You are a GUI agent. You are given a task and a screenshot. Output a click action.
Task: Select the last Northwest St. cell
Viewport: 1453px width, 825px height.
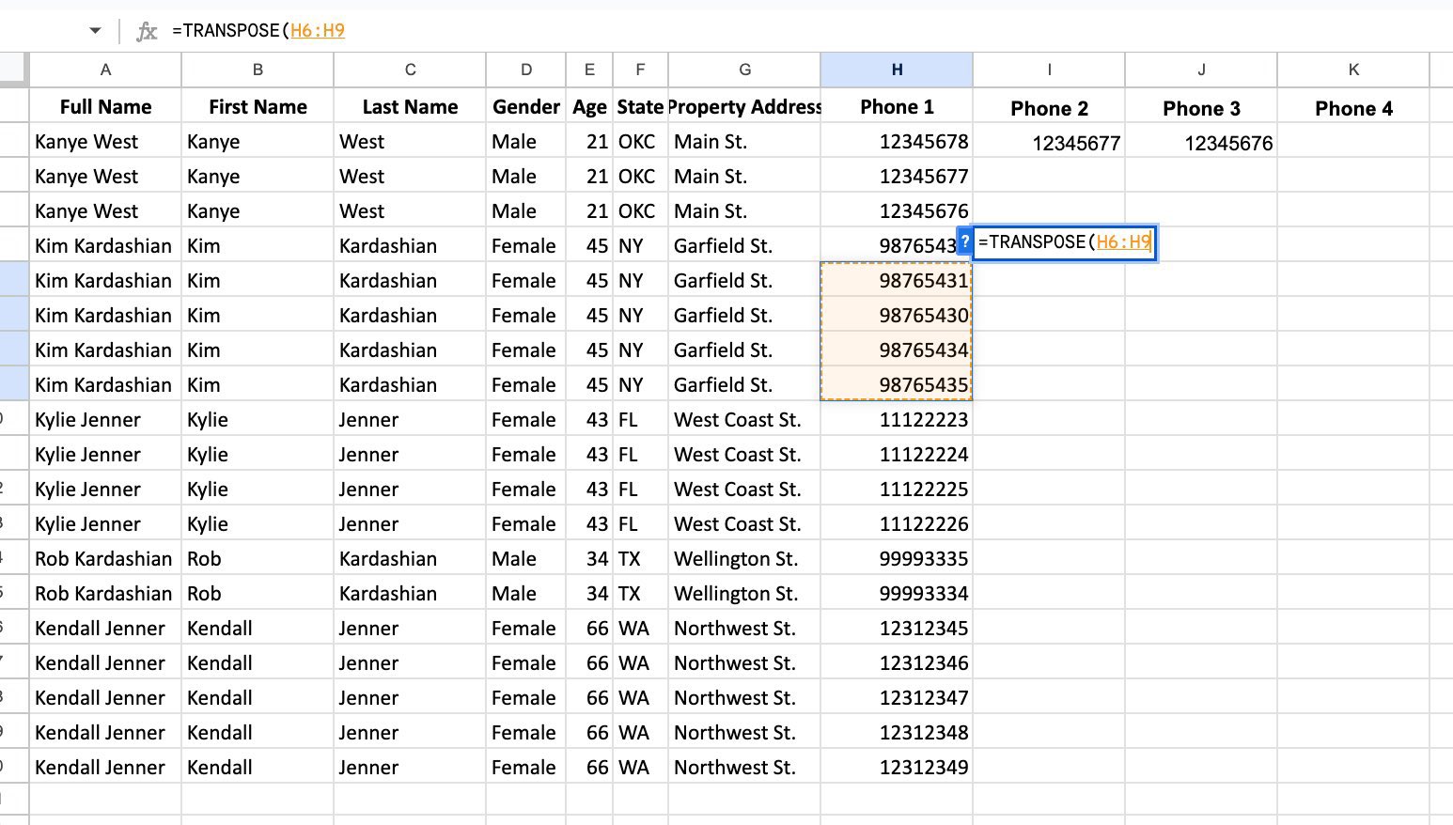point(743,767)
